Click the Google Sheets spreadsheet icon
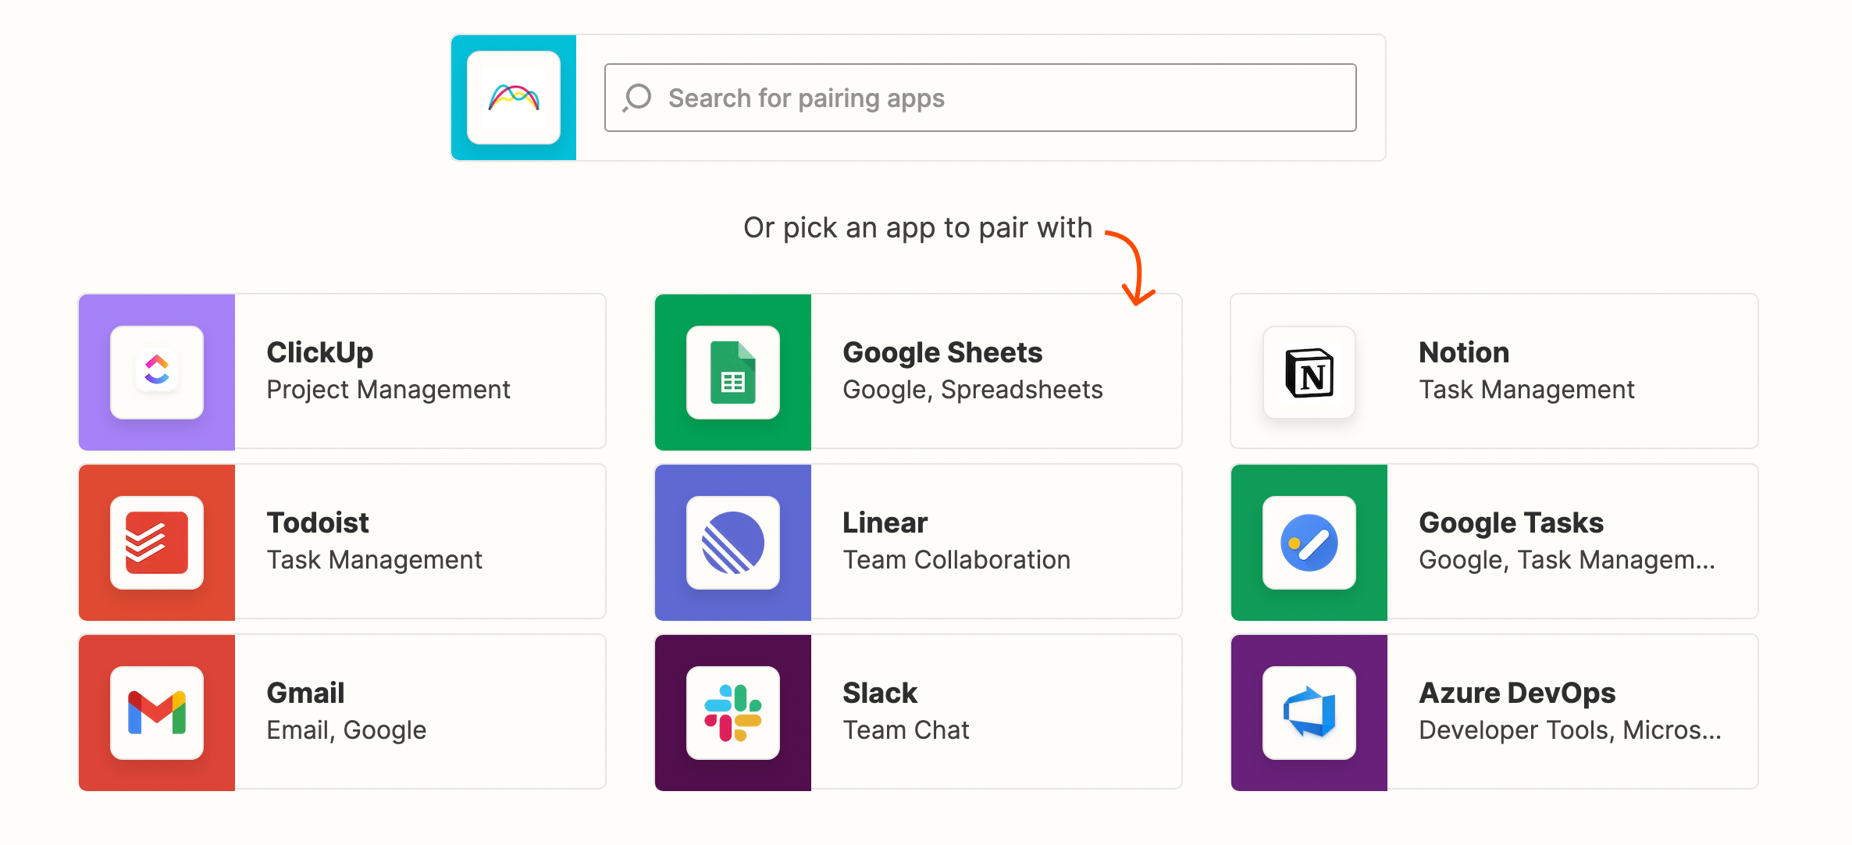 click(733, 372)
